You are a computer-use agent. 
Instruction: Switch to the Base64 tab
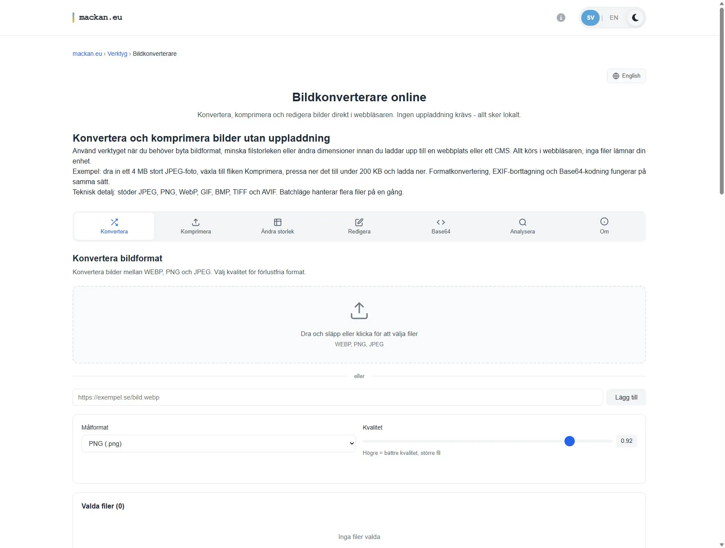coord(441,226)
